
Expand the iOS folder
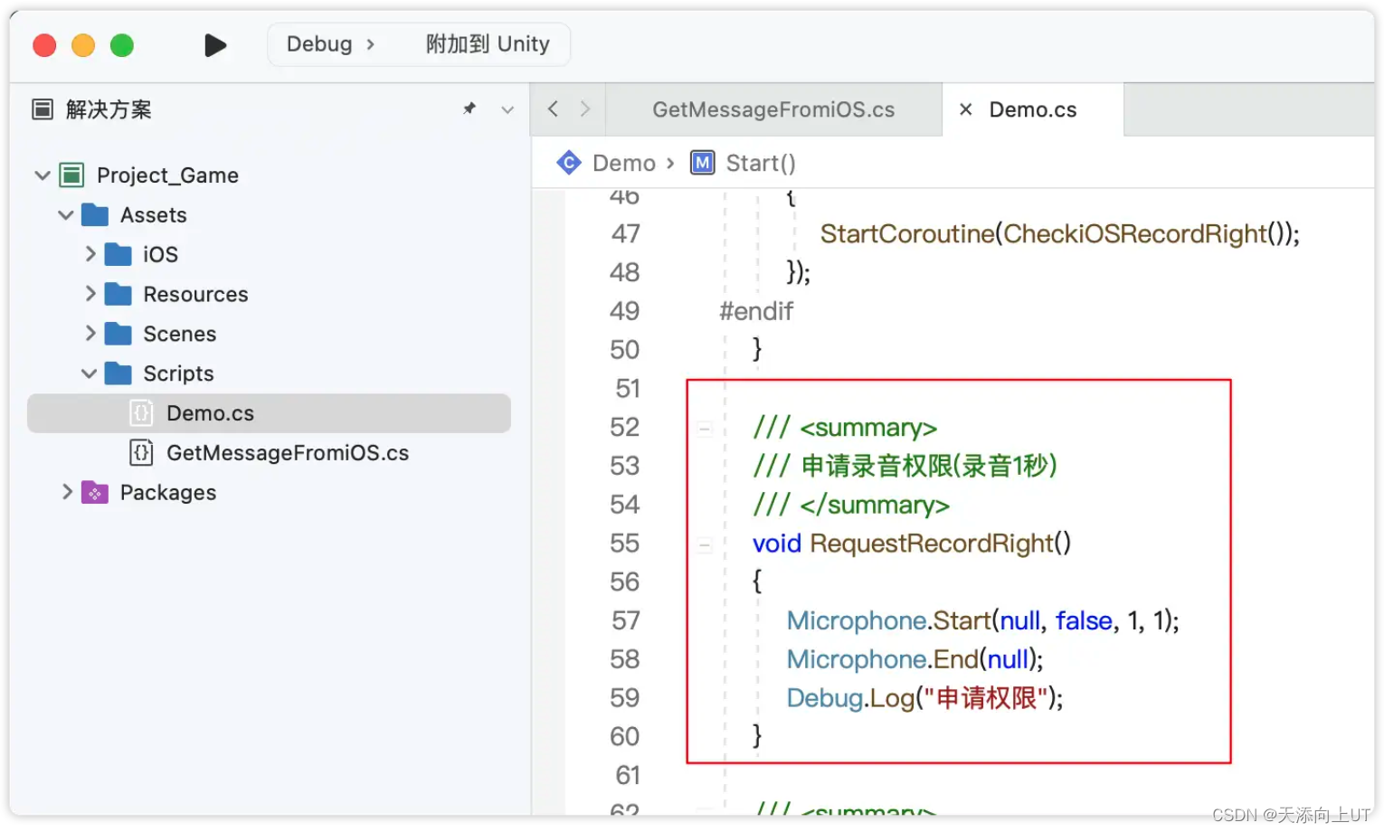click(x=90, y=253)
